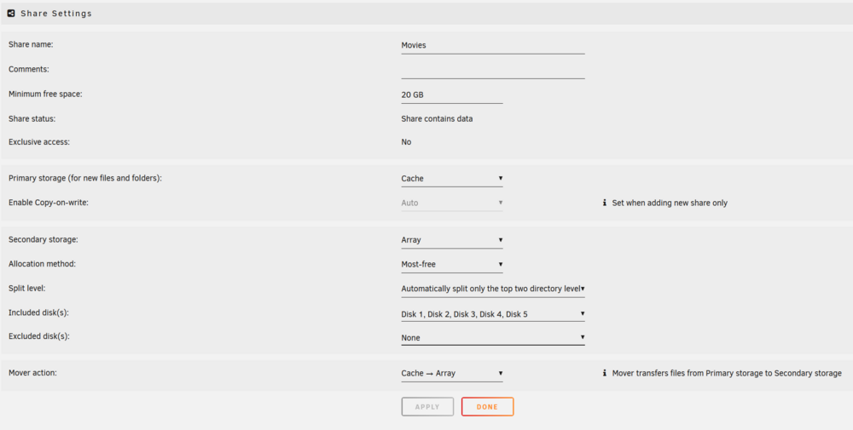
Task: Click the 'Minimum free space:' label
Action: point(45,94)
